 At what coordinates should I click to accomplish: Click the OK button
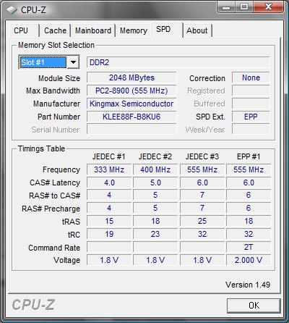[254, 306]
